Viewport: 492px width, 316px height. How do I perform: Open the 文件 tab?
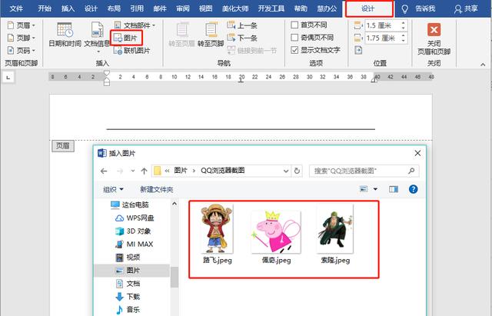pyautogui.click(x=16, y=8)
